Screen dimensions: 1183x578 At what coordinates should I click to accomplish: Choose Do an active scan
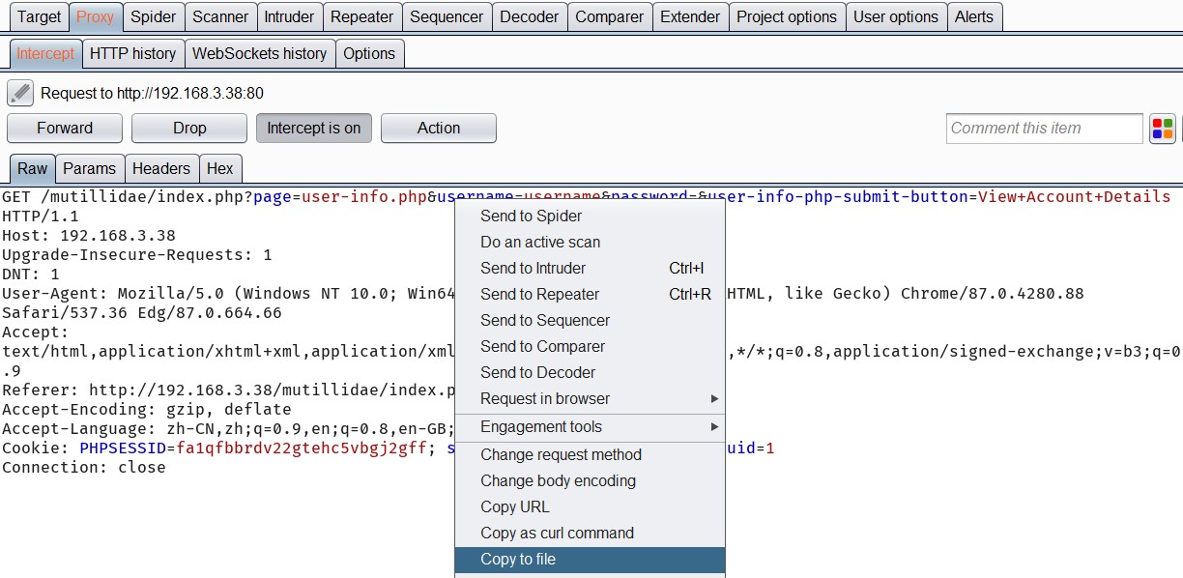click(x=590, y=242)
